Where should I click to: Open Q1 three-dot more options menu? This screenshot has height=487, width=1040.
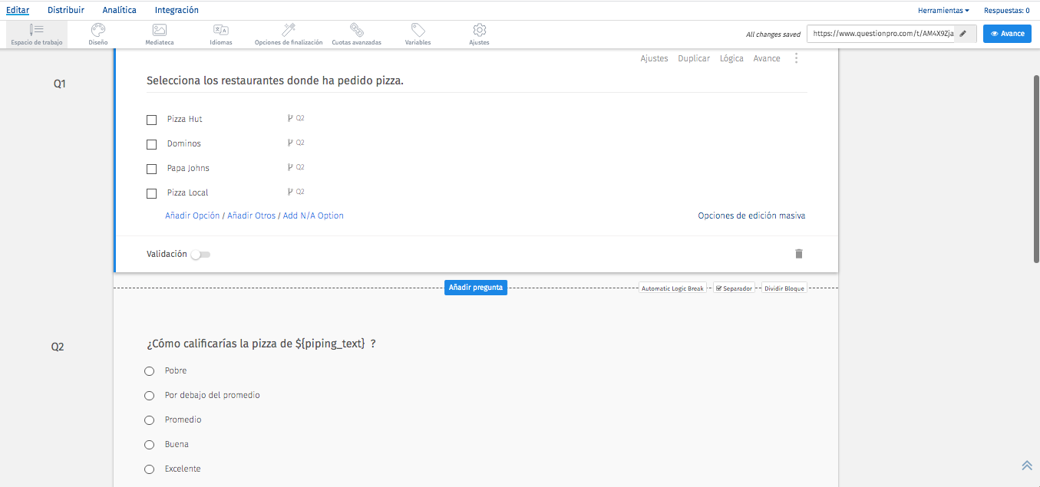click(796, 59)
